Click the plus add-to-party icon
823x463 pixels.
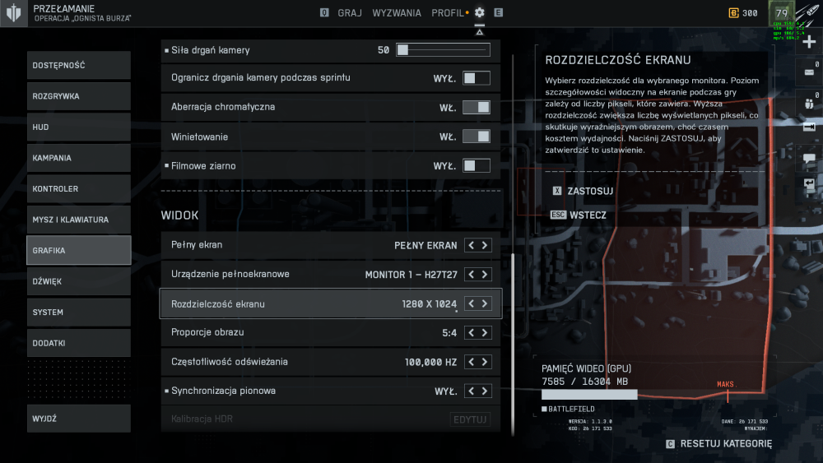[809, 42]
